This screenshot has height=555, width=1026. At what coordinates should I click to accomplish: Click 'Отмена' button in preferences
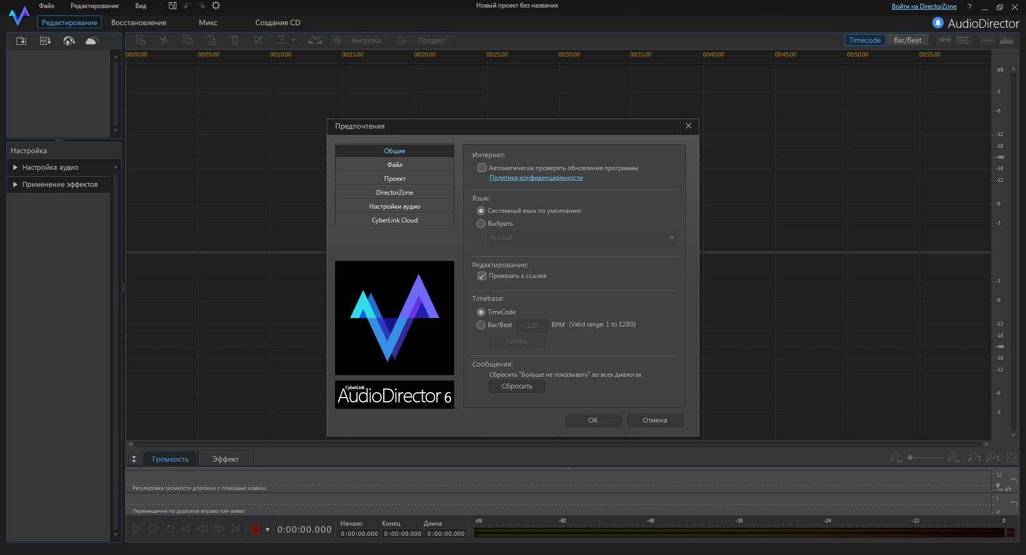pyautogui.click(x=655, y=421)
